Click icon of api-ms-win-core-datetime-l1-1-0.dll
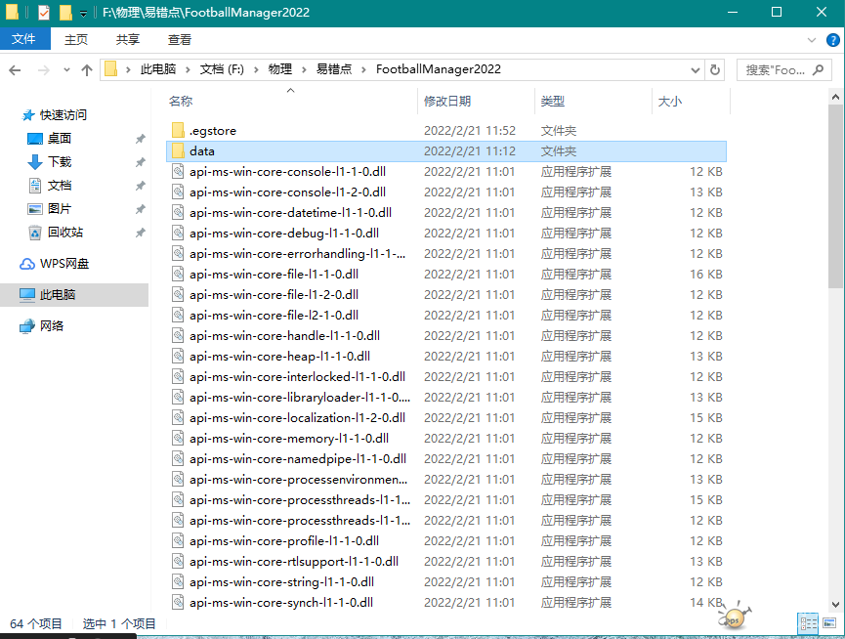Image resolution: width=845 pixels, height=639 pixels. [178, 212]
